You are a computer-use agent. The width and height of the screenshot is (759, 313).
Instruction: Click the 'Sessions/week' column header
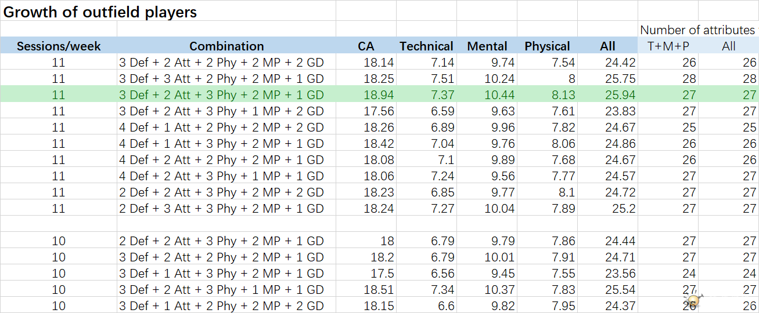click(59, 46)
